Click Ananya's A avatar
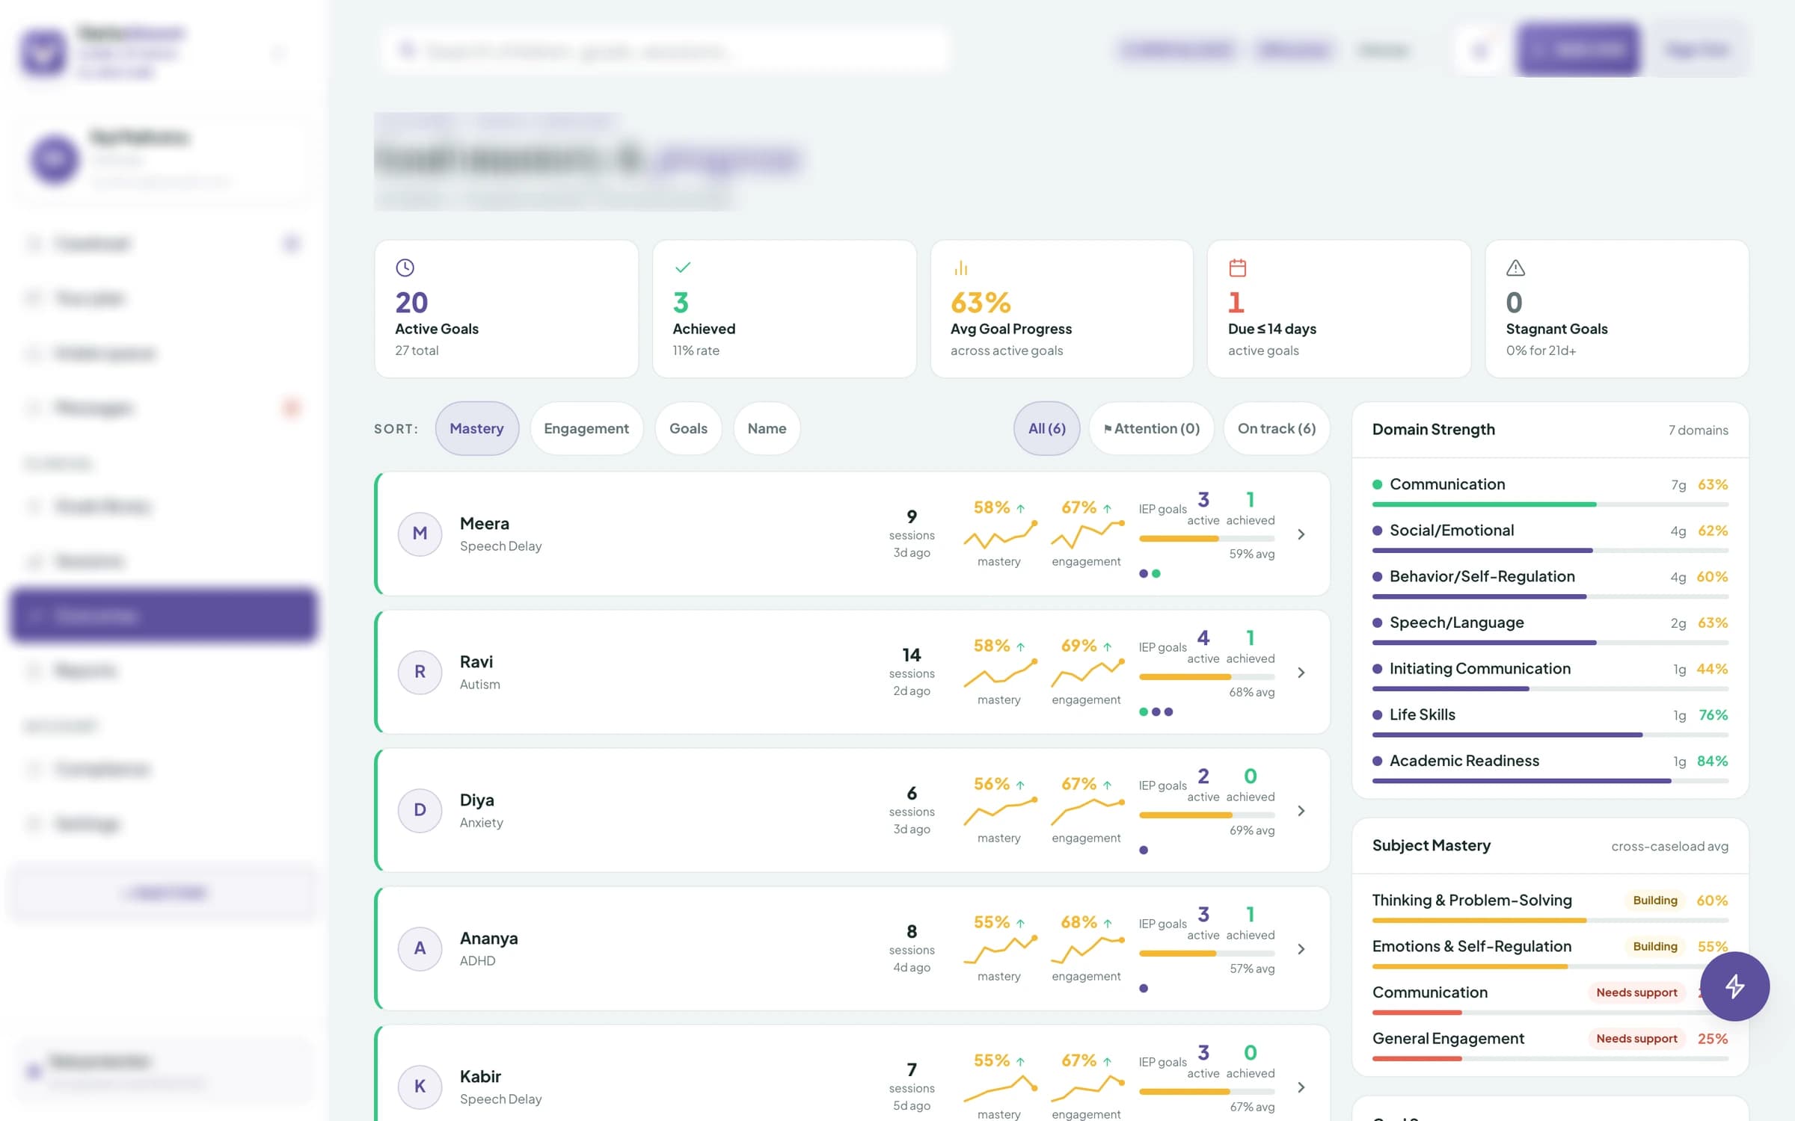 [420, 948]
